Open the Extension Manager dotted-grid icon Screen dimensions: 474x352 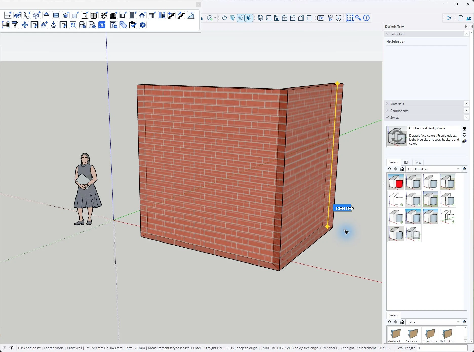pos(350,18)
